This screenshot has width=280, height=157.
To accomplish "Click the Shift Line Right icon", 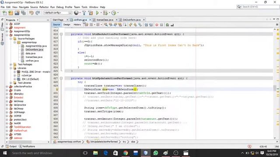I will coord(151,25).
